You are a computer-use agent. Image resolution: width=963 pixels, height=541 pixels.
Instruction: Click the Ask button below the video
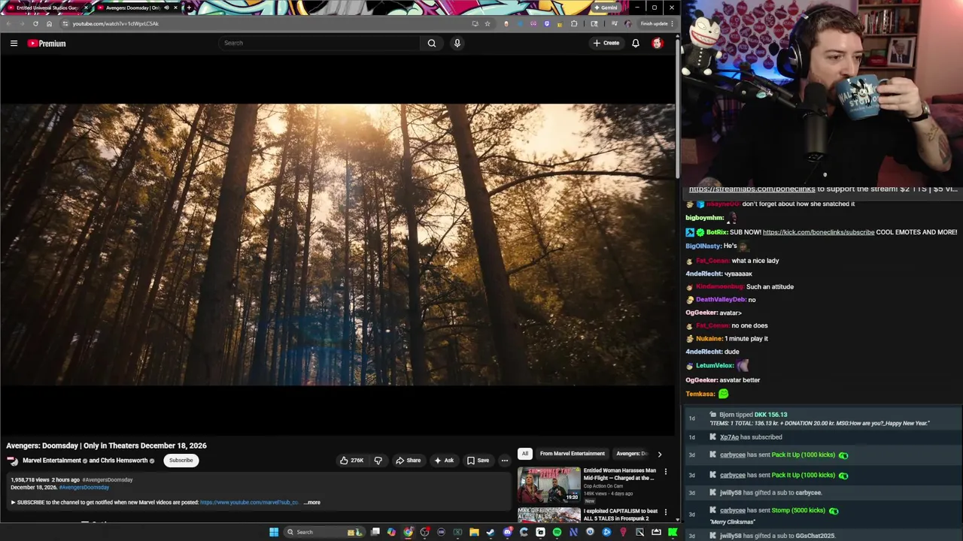click(x=444, y=461)
